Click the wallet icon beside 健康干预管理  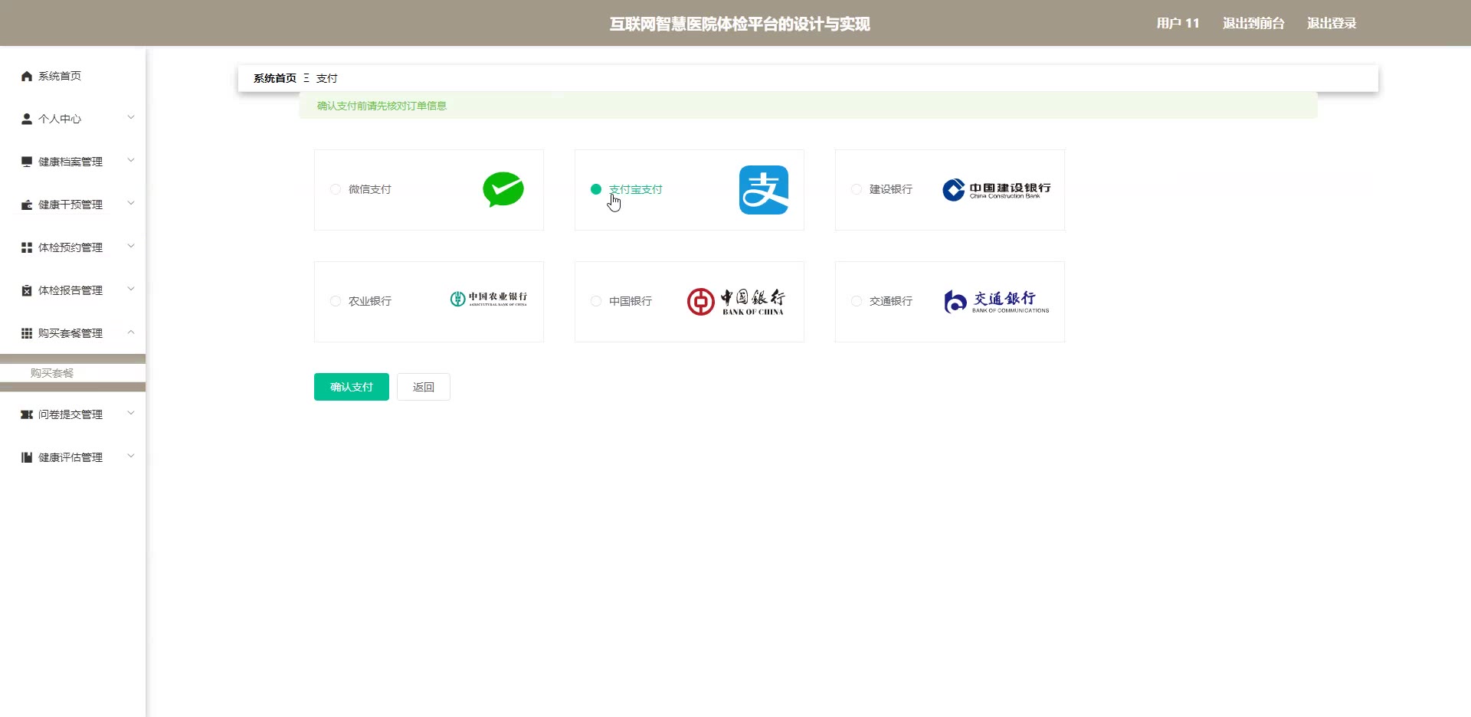(x=27, y=205)
